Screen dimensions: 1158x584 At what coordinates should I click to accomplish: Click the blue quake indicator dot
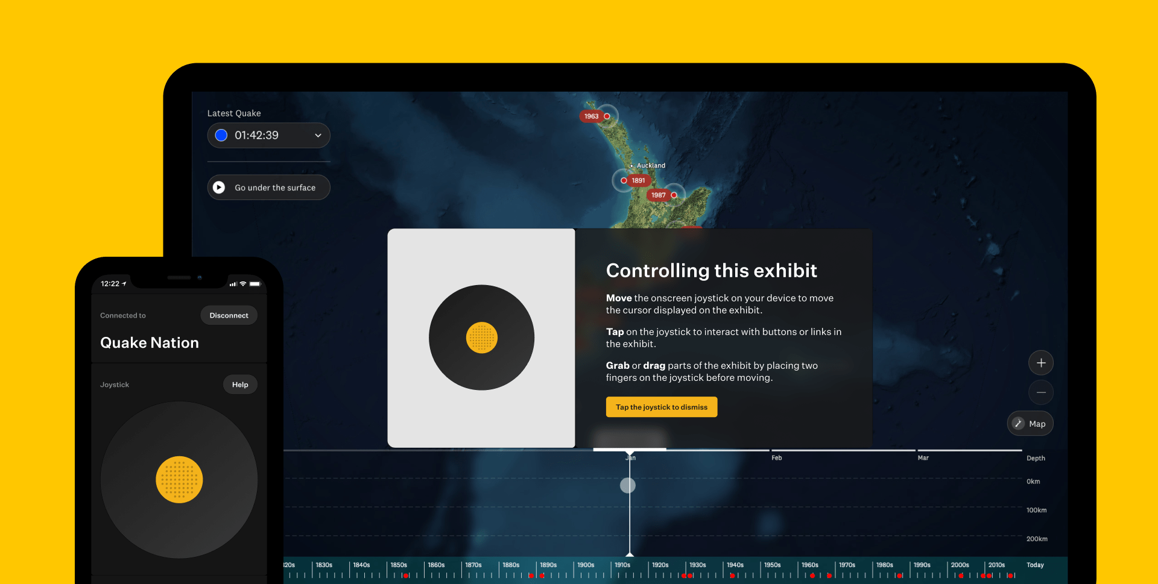[221, 136]
